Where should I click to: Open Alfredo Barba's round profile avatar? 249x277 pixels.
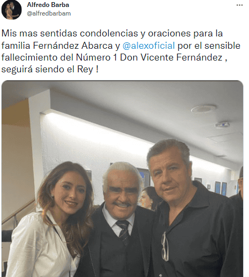click(x=12, y=10)
